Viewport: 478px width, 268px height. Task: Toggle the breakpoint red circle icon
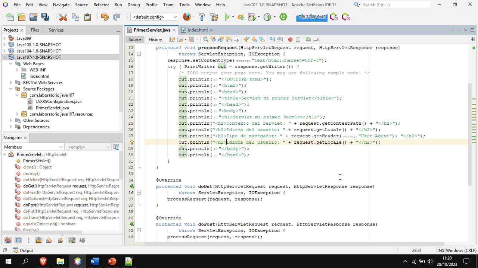tap(290, 39)
